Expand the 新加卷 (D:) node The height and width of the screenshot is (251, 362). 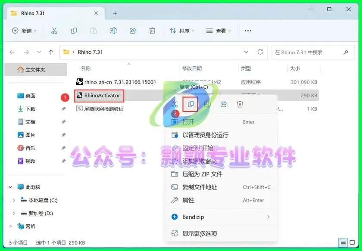point(14,214)
